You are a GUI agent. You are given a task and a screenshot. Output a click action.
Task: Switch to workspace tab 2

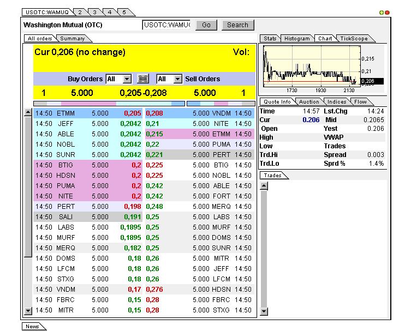click(80, 12)
